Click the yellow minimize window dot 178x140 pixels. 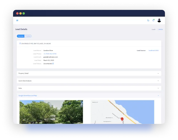[21, 14]
